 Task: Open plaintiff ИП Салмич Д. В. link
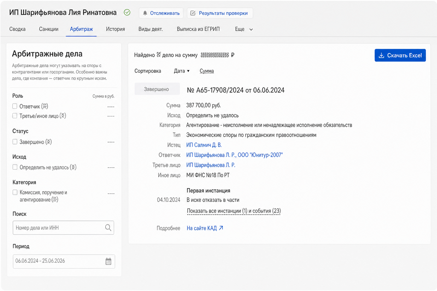pos(204,145)
